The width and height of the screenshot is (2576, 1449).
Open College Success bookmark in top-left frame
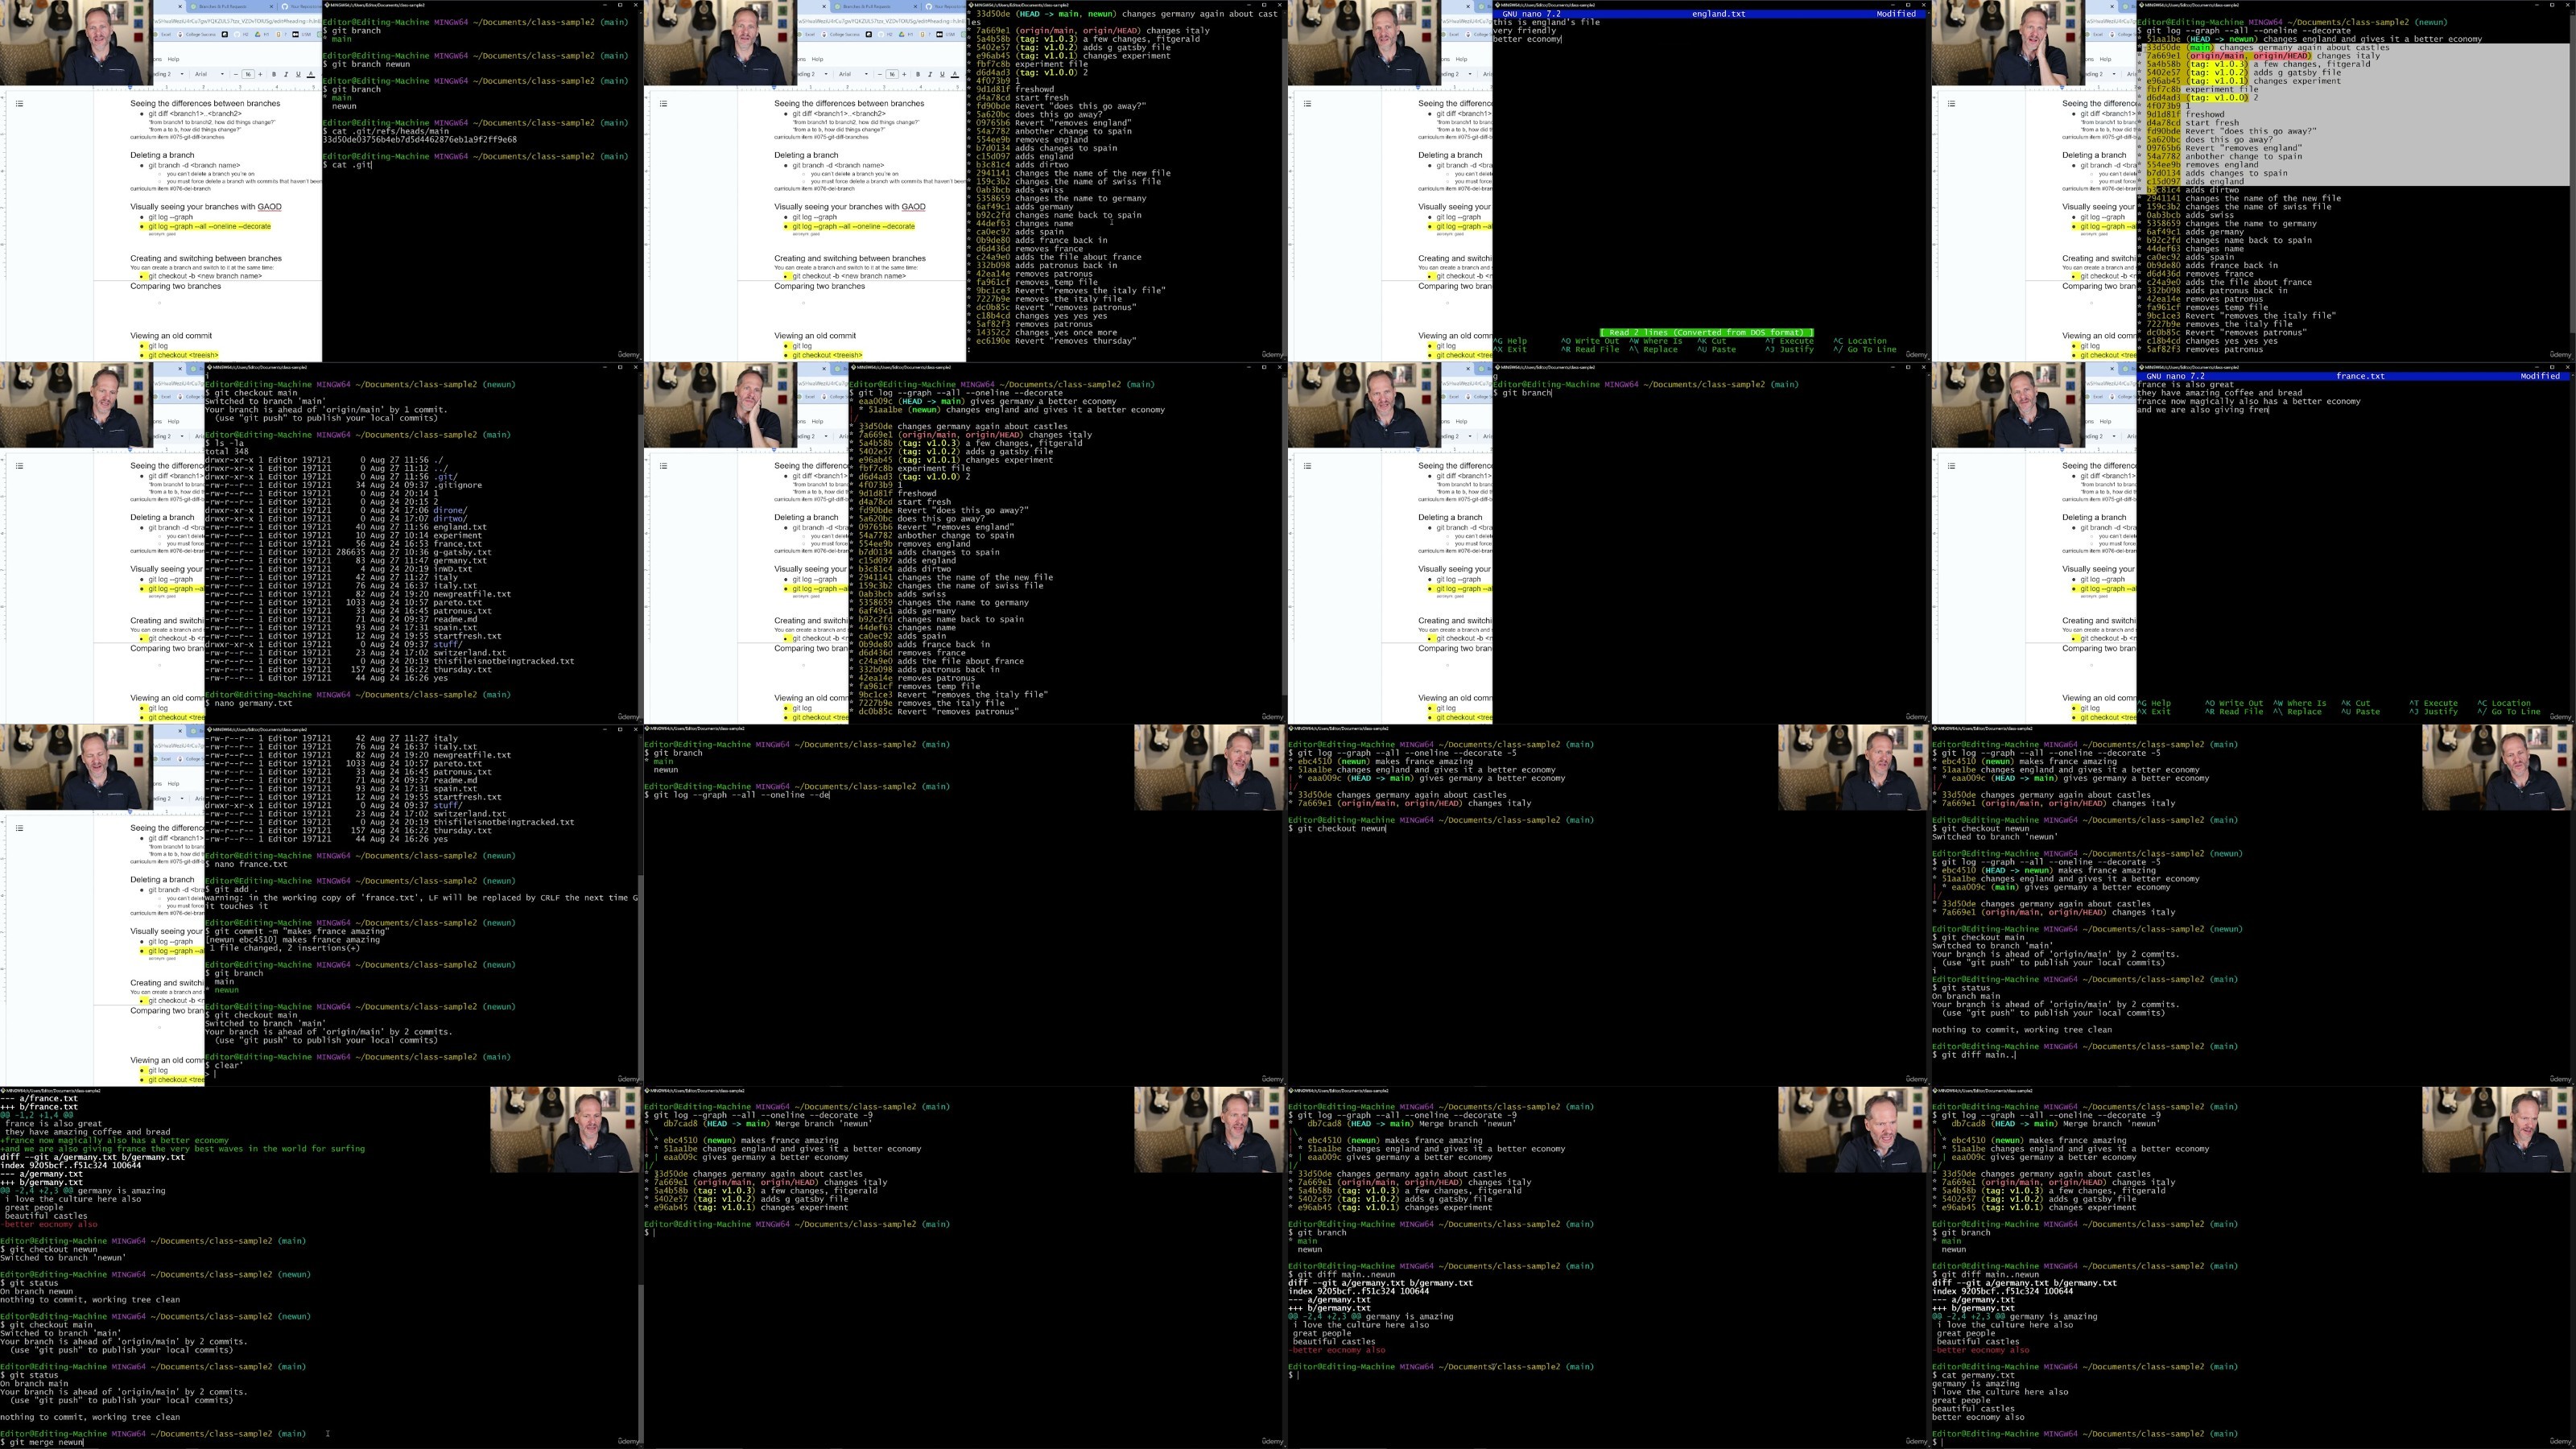coord(200,35)
